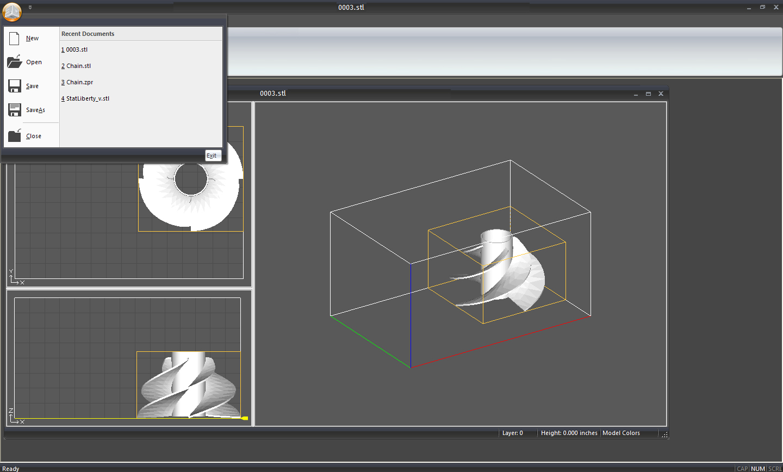Image resolution: width=783 pixels, height=472 pixels.
Task: Click the Save floppy disk icon
Action: (x=15, y=86)
